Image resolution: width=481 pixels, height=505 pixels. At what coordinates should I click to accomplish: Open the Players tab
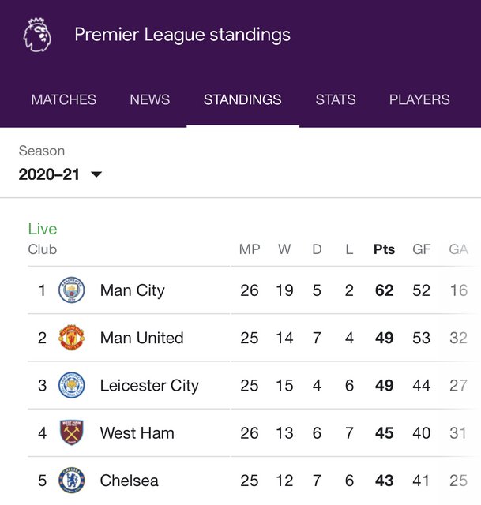pyautogui.click(x=419, y=100)
